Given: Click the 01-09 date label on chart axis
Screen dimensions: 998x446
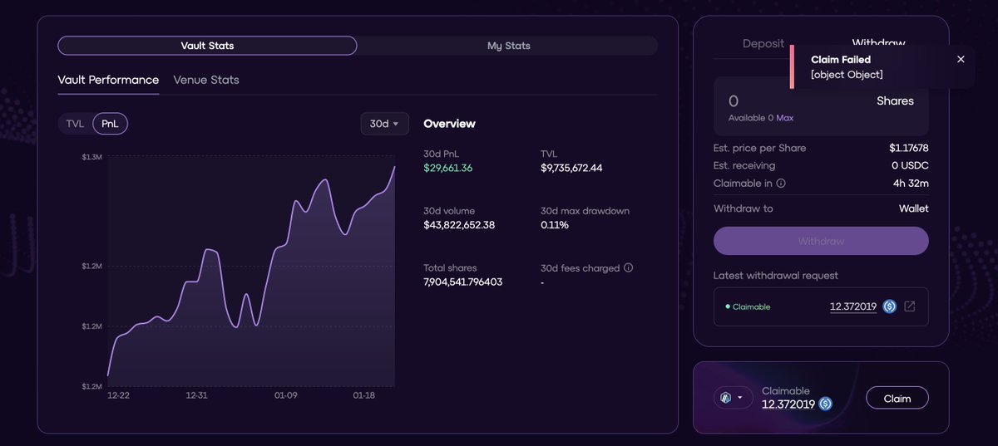Looking at the screenshot, I should pyautogui.click(x=286, y=395).
